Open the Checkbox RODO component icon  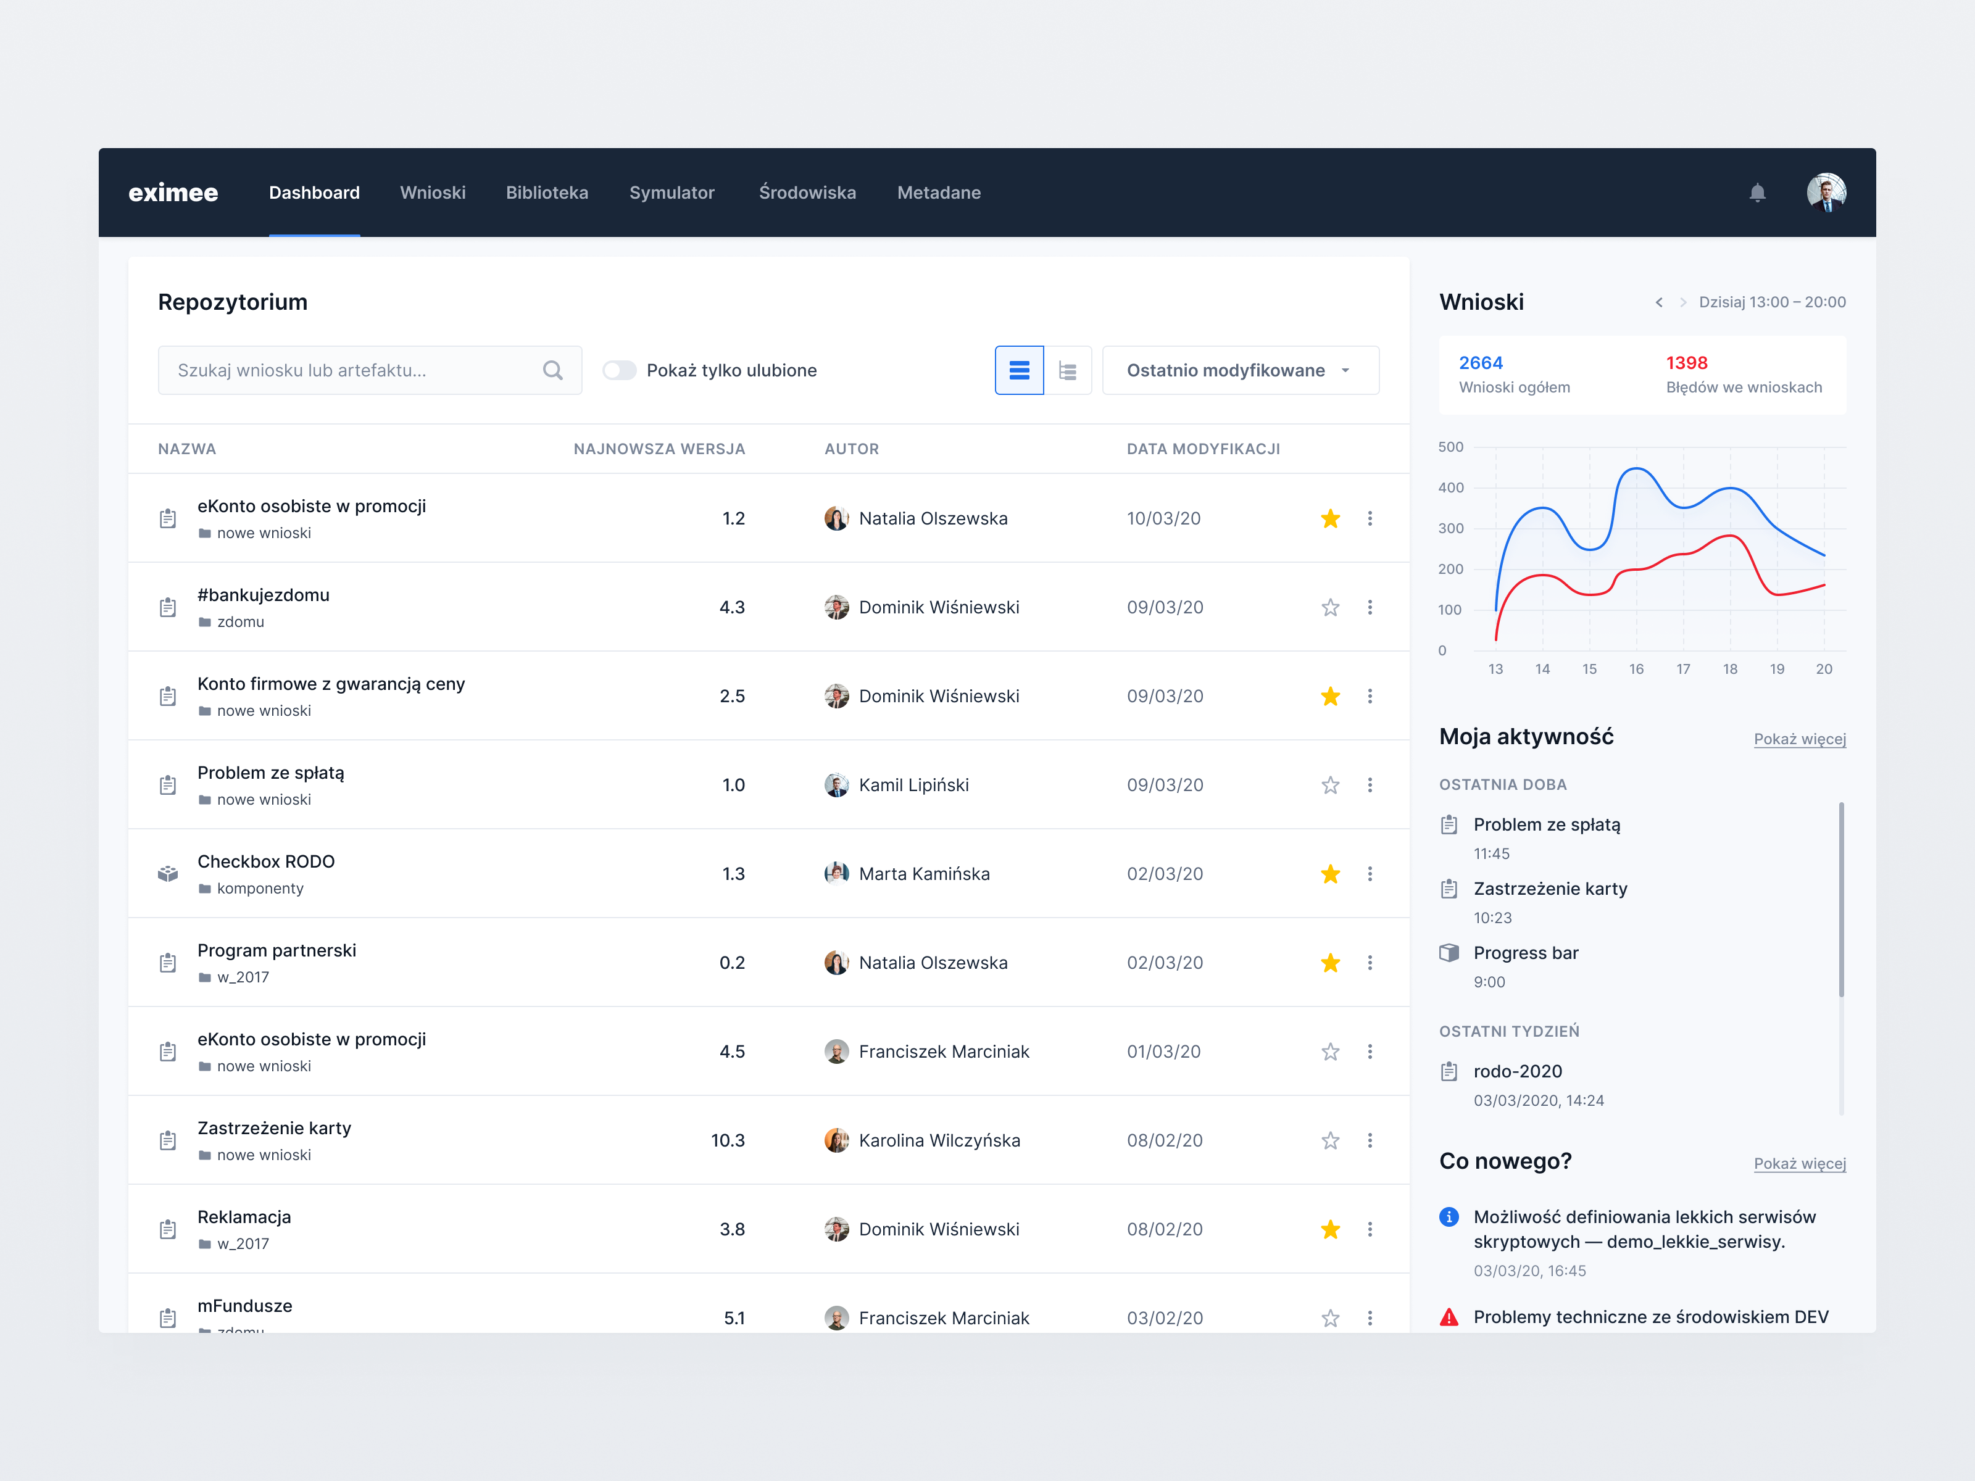pyautogui.click(x=168, y=873)
